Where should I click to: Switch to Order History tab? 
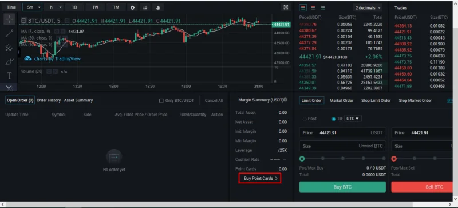tap(49, 100)
